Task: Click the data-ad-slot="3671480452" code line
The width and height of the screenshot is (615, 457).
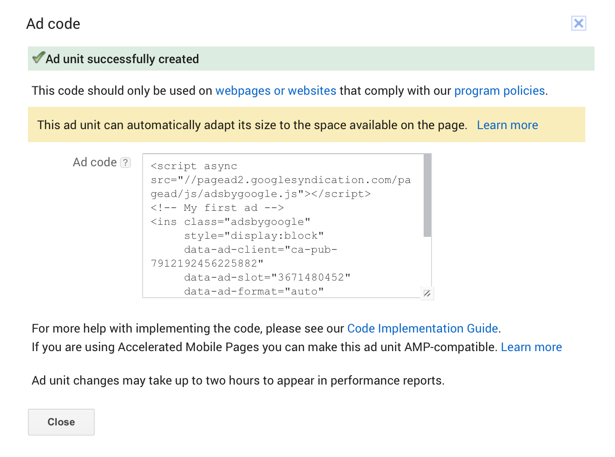Action: (267, 277)
